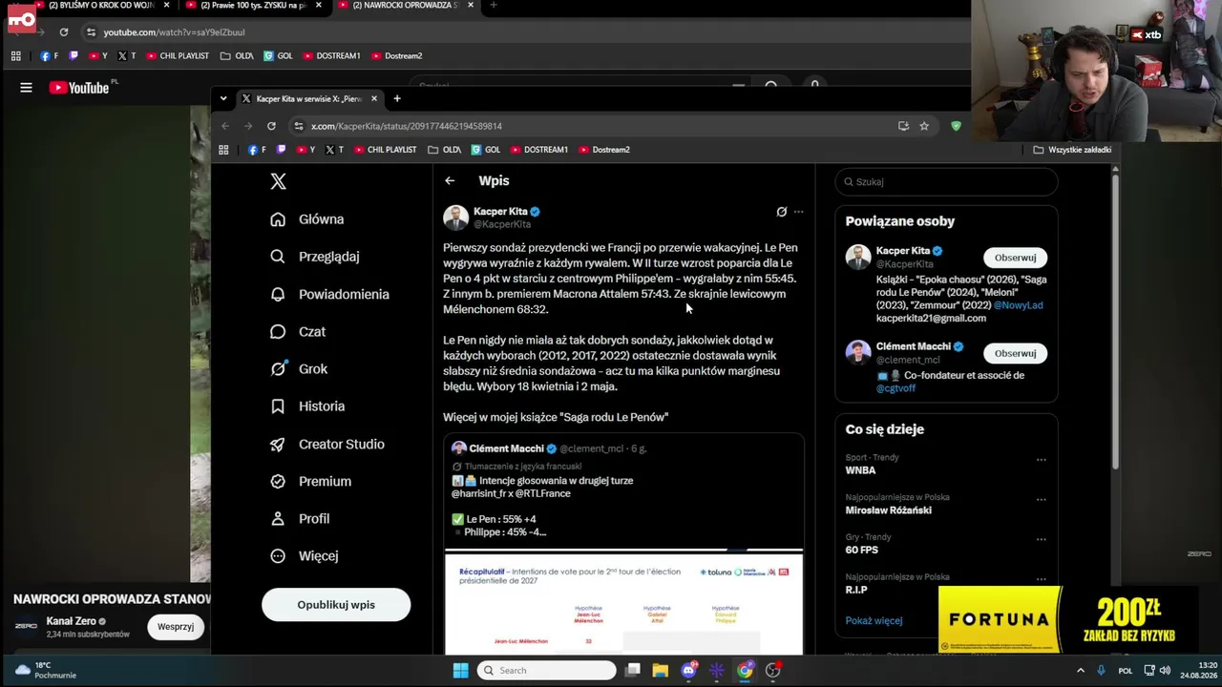Show hidden system tray icons
The width and height of the screenshot is (1222, 687).
click(1081, 671)
